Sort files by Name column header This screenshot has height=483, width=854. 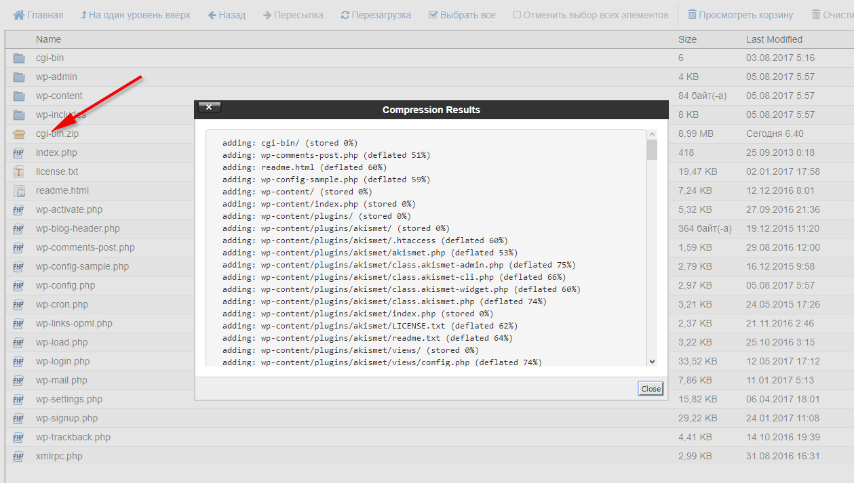48,39
